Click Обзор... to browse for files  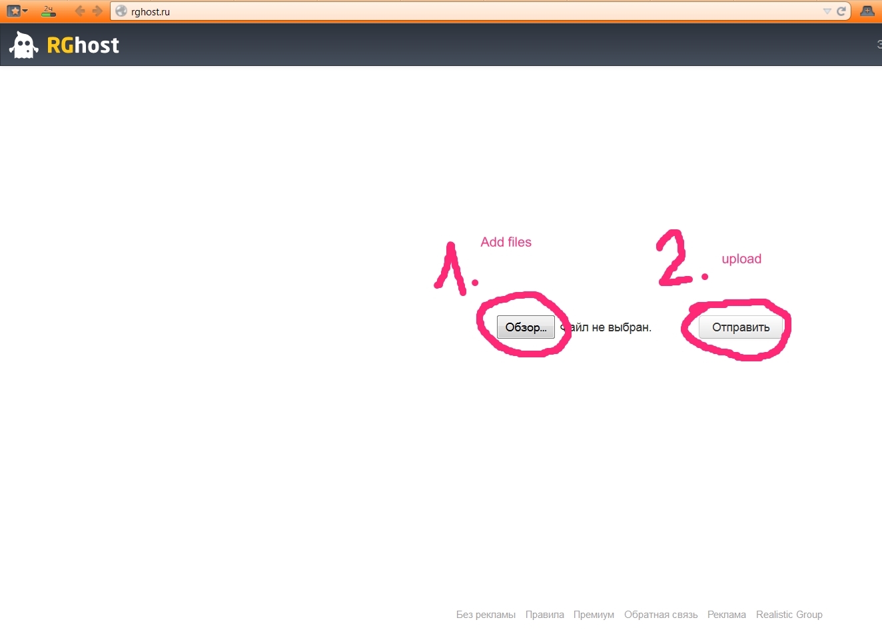526,327
